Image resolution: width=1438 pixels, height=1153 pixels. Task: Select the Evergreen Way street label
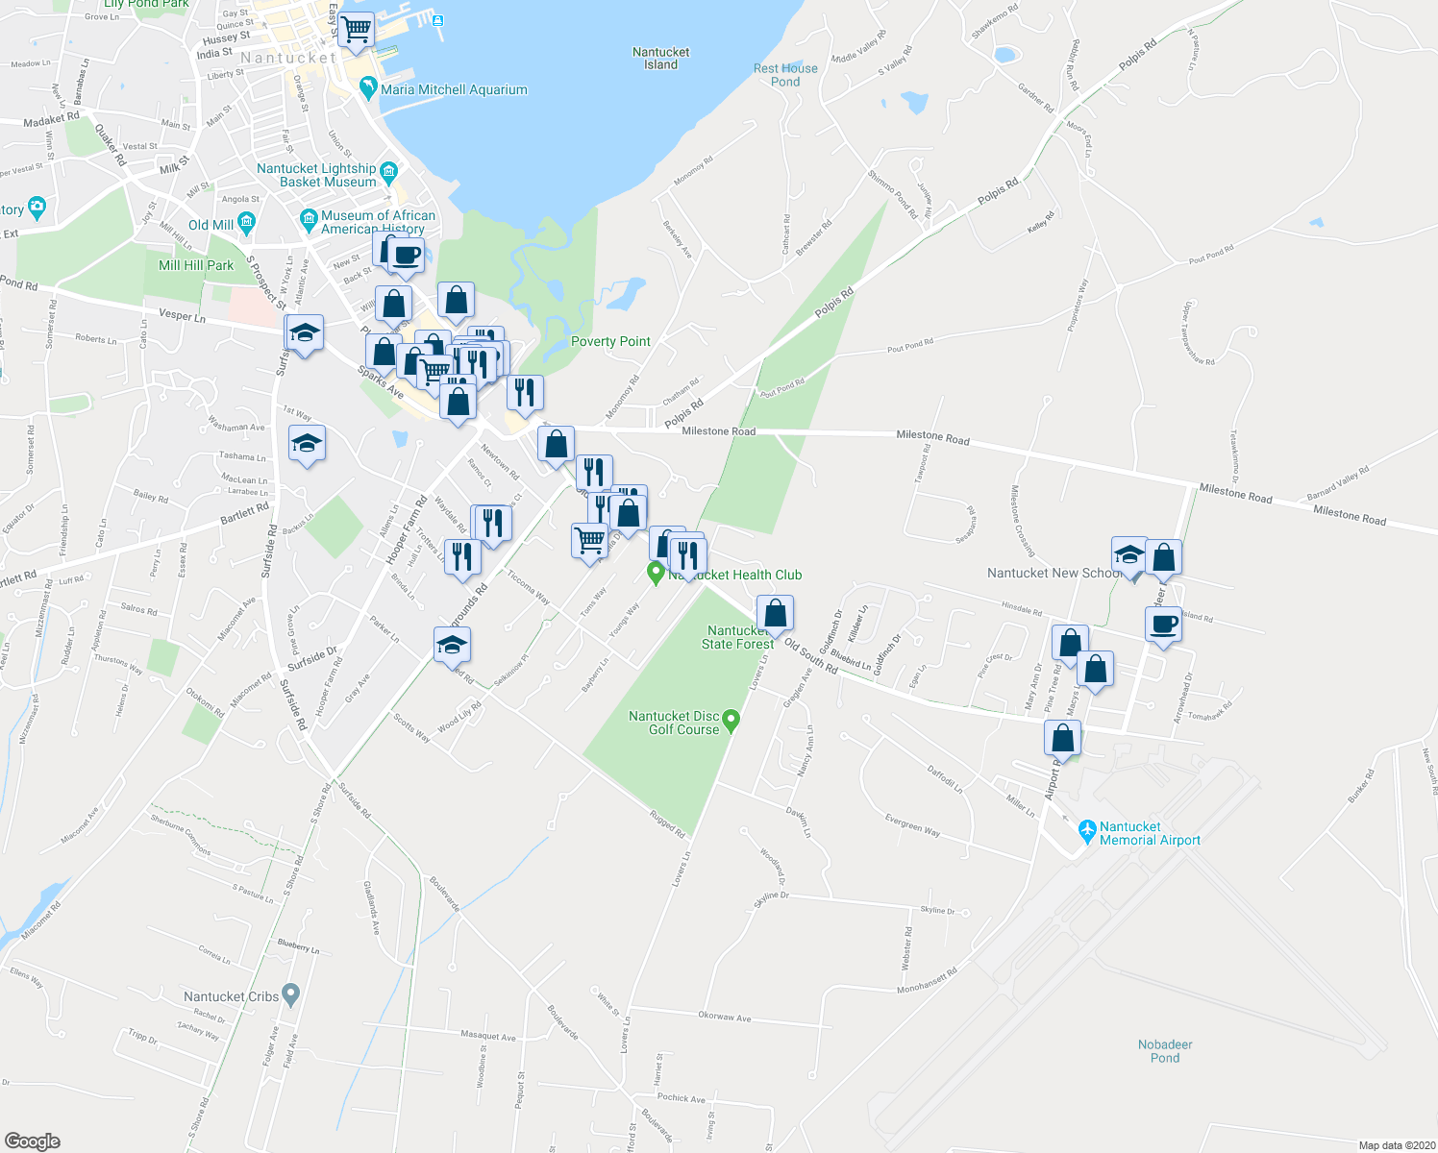click(x=912, y=824)
